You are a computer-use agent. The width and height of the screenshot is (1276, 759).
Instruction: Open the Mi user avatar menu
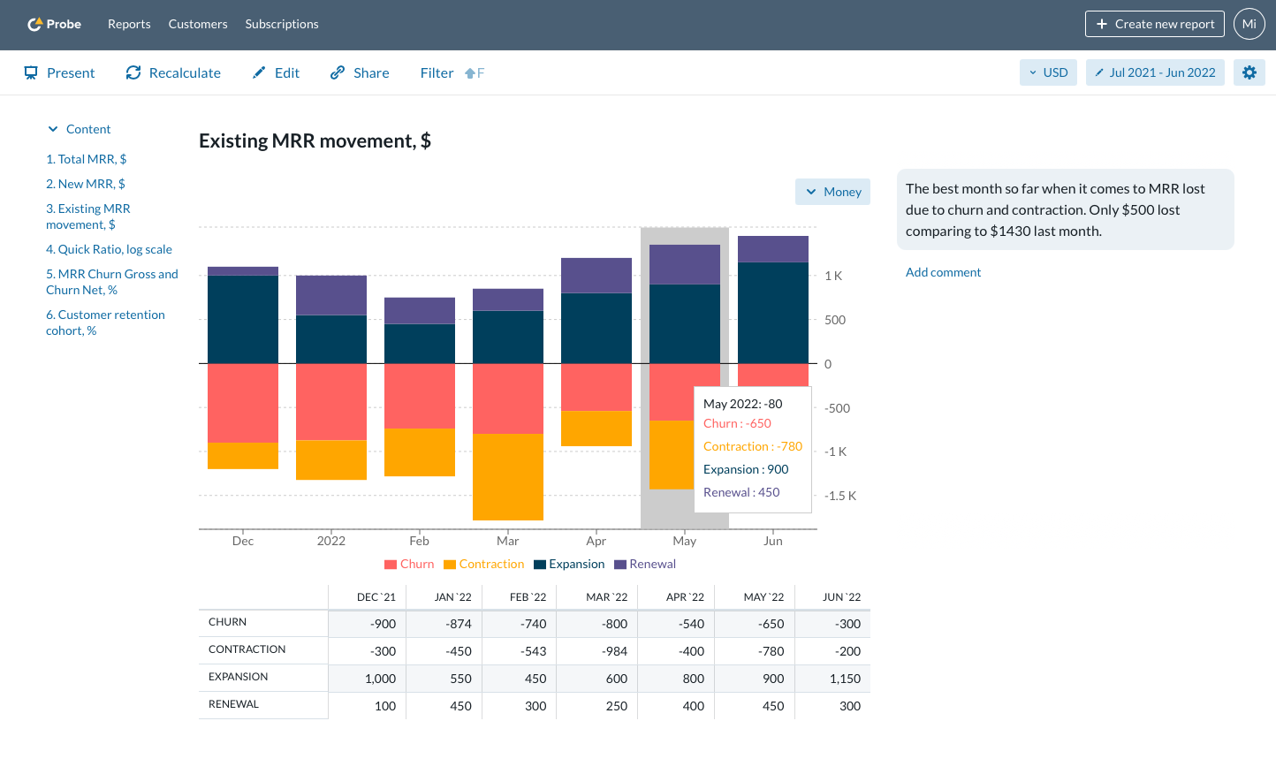(1249, 24)
